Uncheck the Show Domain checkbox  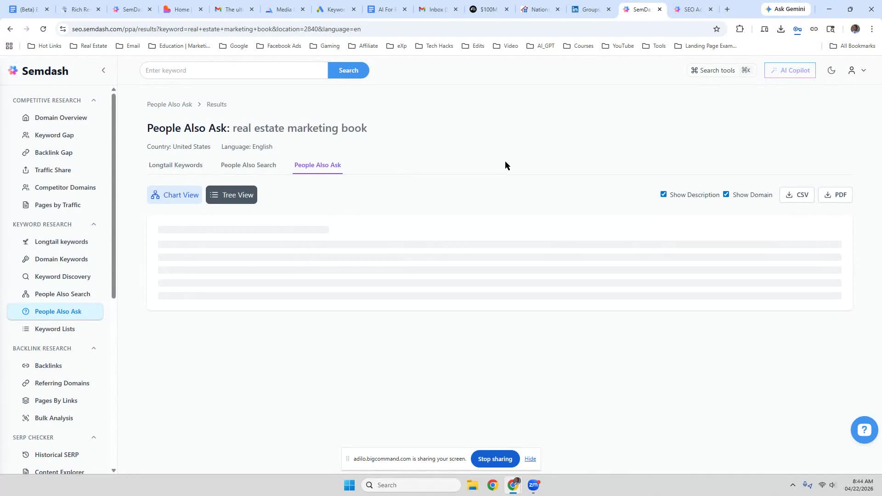coord(726,194)
